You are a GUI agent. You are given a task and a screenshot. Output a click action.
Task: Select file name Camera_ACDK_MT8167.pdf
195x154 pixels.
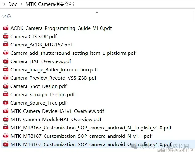pos(41,45)
